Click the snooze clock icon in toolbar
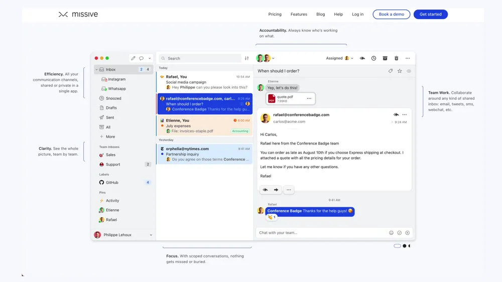Image resolution: width=502 pixels, height=282 pixels. pyautogui.click(x=373, y=58)
